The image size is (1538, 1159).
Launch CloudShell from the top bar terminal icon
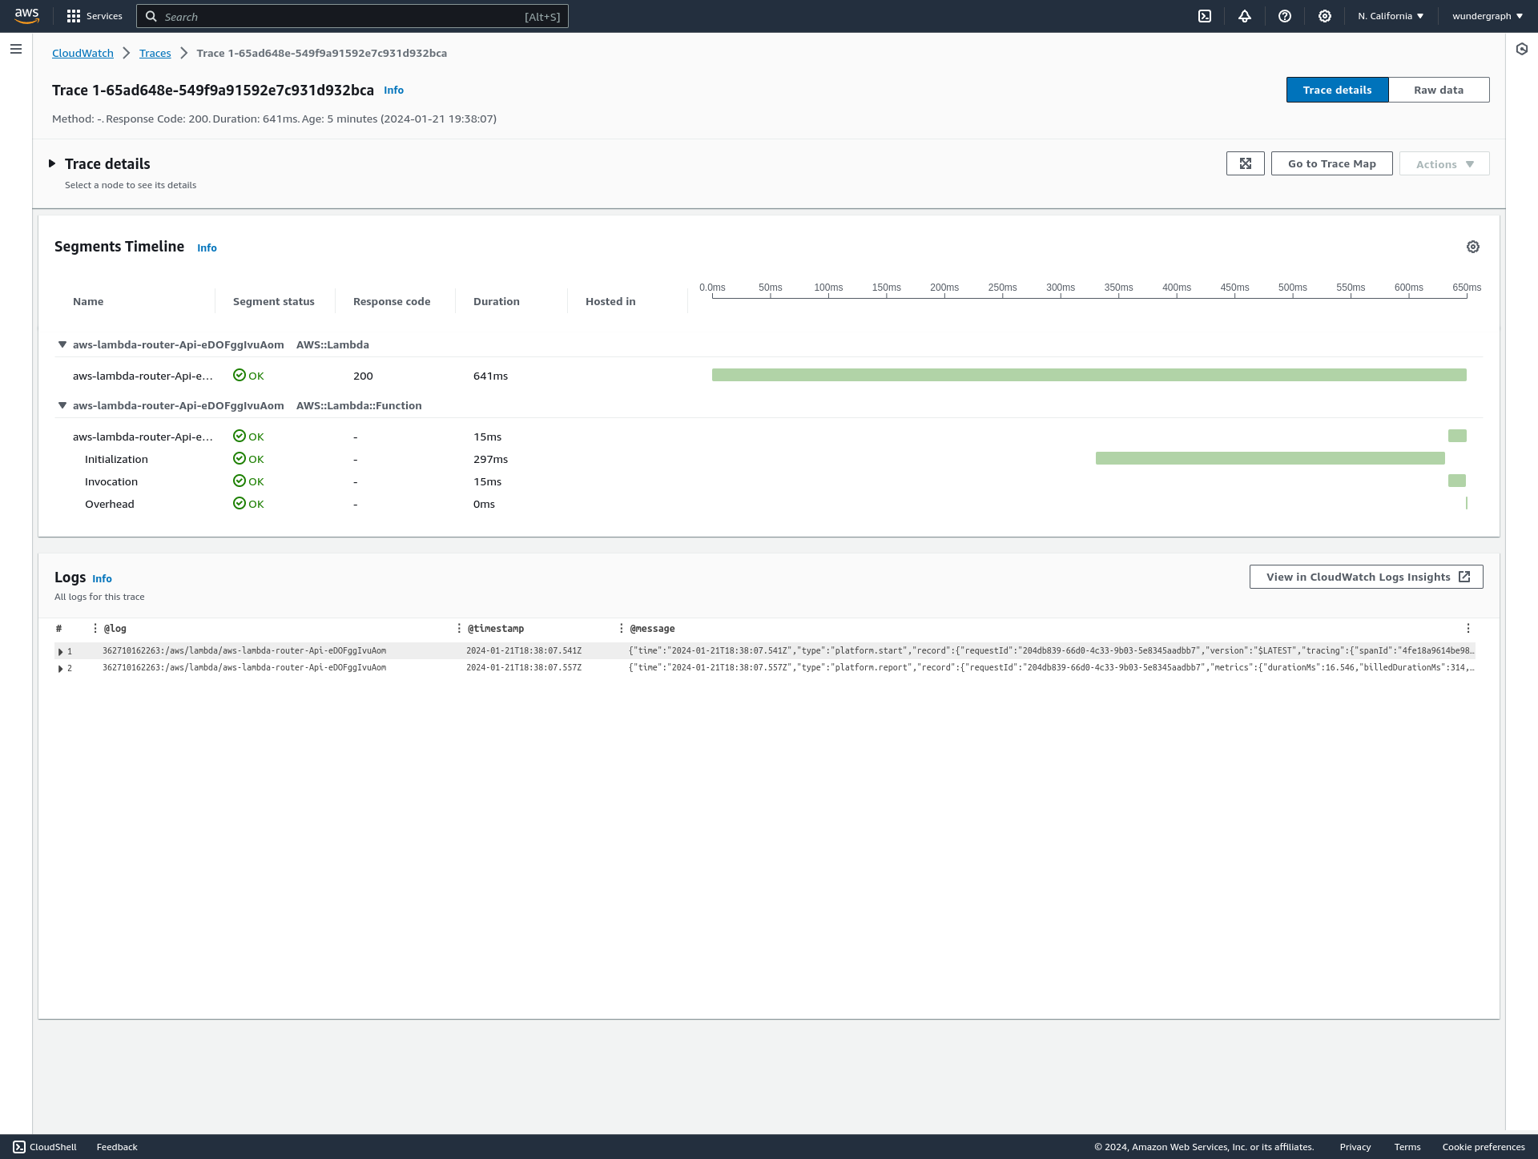click(1205, 16)
